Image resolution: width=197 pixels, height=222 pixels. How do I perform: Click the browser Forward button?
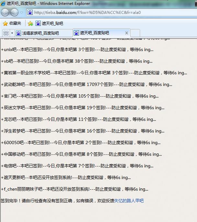pos(14,13)
